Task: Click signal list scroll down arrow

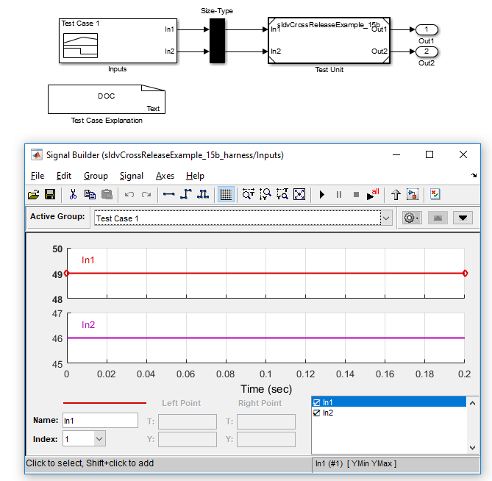Action: coord(473,448)
